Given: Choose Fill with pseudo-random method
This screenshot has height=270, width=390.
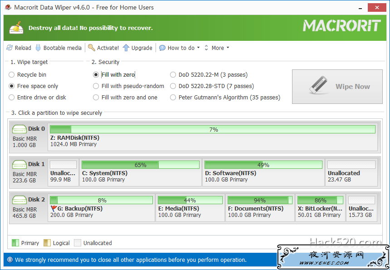Looking at the screenshot, I should [128, 86].
